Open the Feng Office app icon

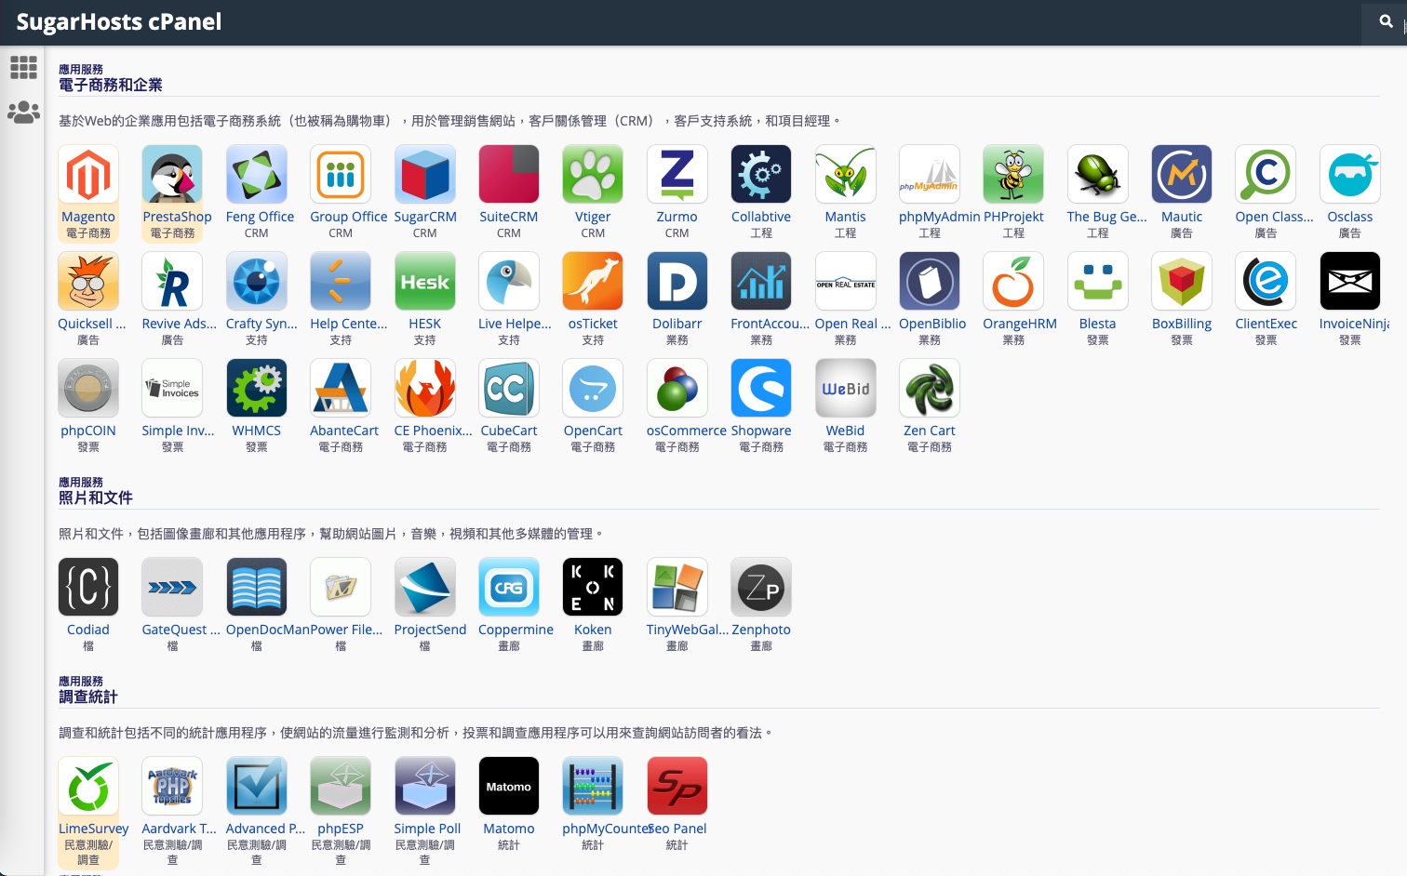click(257, 174)
